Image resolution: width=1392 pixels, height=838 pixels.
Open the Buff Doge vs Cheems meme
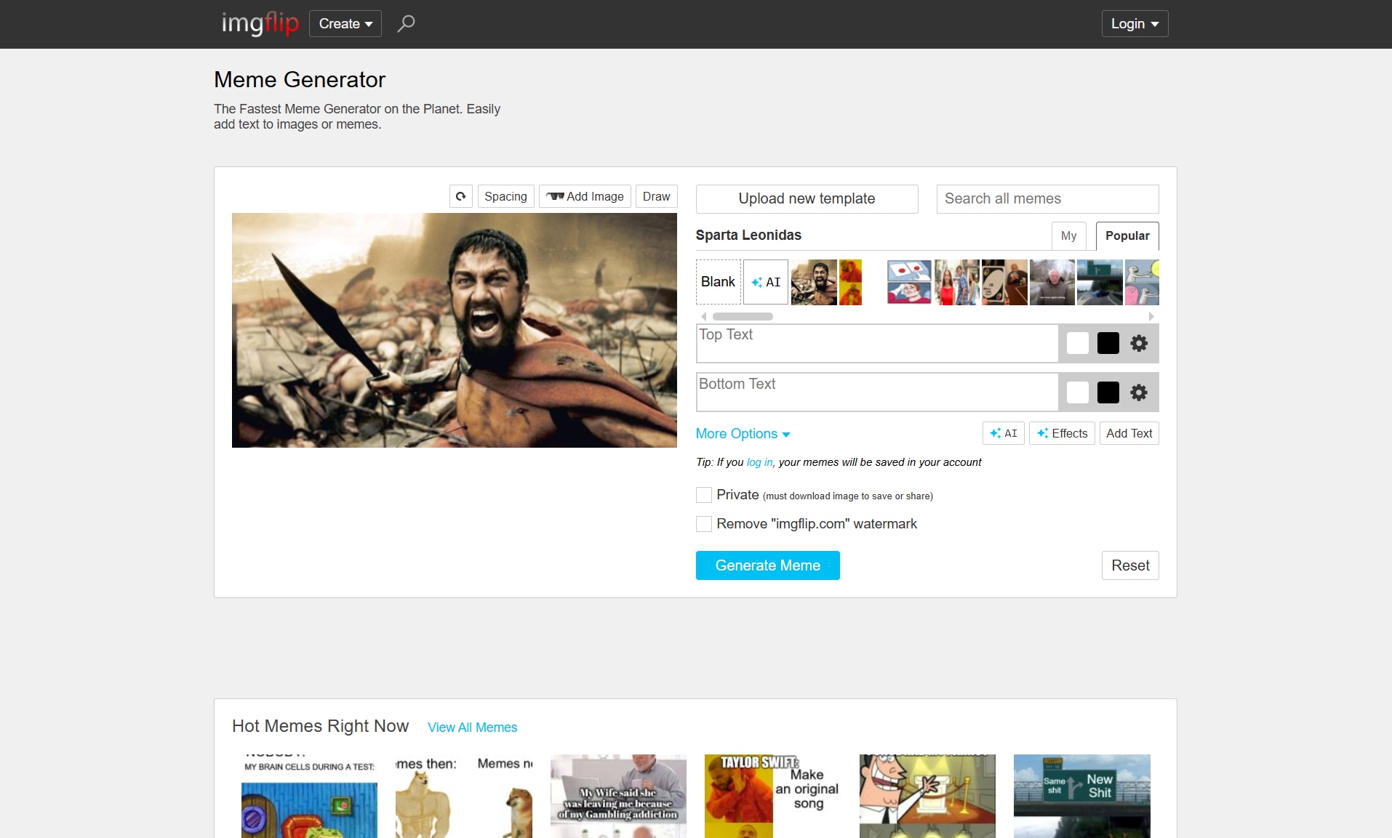(x=464, y=796)
